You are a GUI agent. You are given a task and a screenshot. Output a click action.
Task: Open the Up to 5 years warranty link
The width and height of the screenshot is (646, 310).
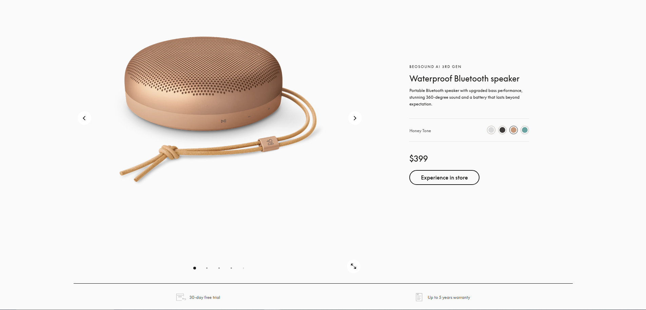(x=449, y=297)
